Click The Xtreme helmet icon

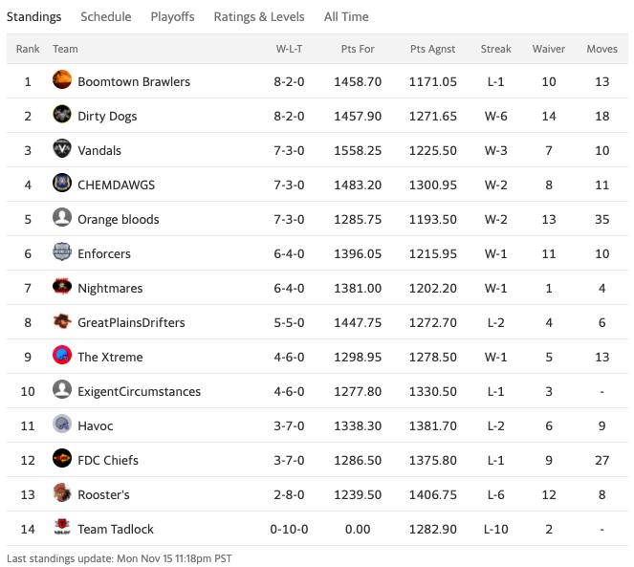(x=62, y=355)
